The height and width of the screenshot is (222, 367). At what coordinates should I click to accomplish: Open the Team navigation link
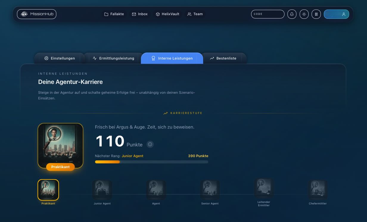point(195,14)
